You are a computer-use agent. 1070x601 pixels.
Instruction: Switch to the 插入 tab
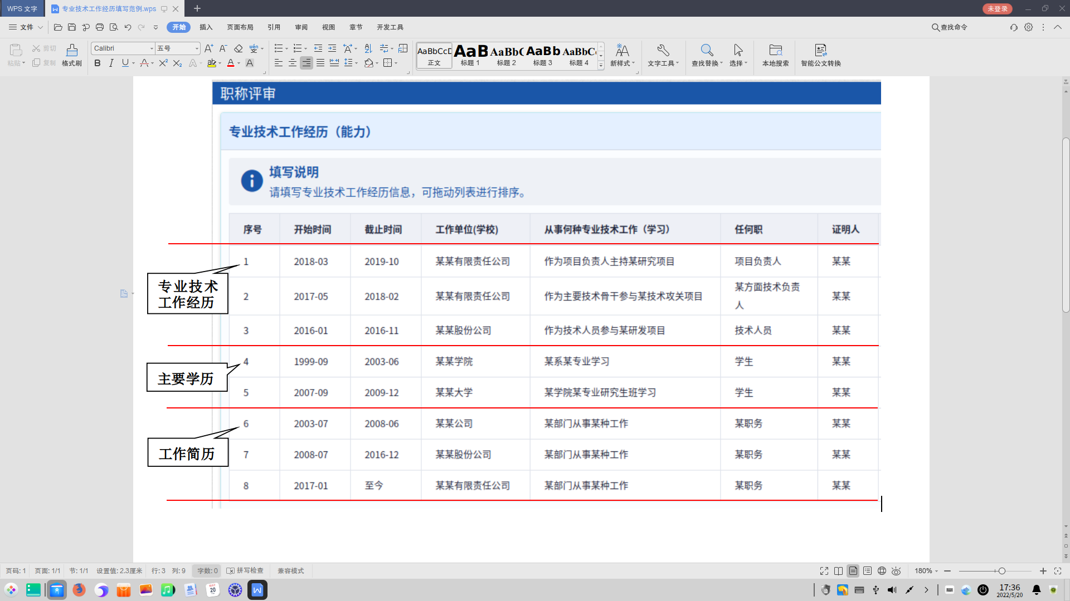206,27
